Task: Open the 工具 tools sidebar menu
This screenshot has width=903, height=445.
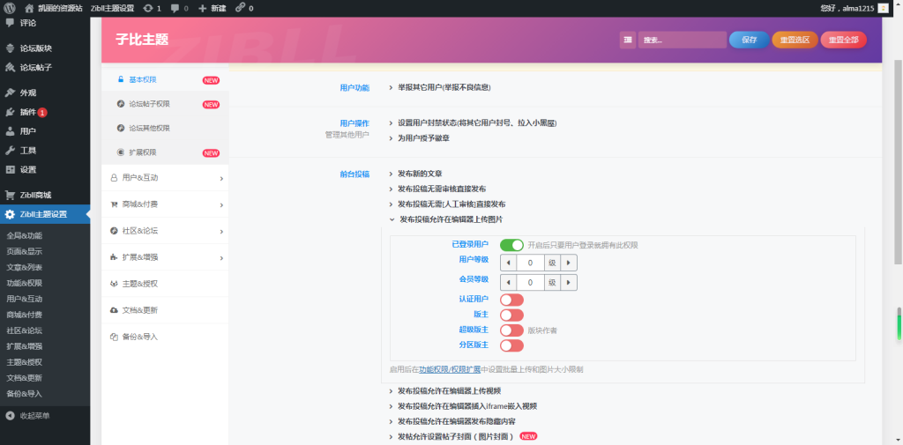Action: (28, 151)
